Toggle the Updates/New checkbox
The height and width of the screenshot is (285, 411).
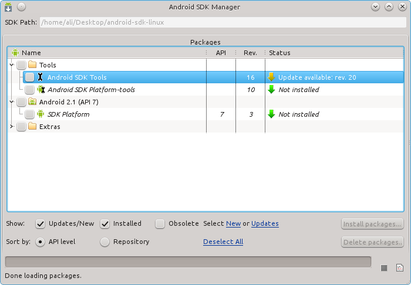pyautogui.click(x=41, y=223)
